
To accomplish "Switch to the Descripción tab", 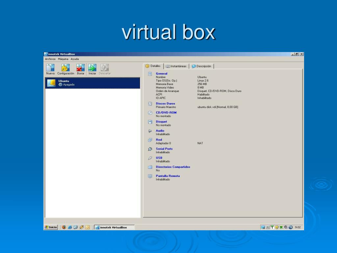I will [202, 66].
